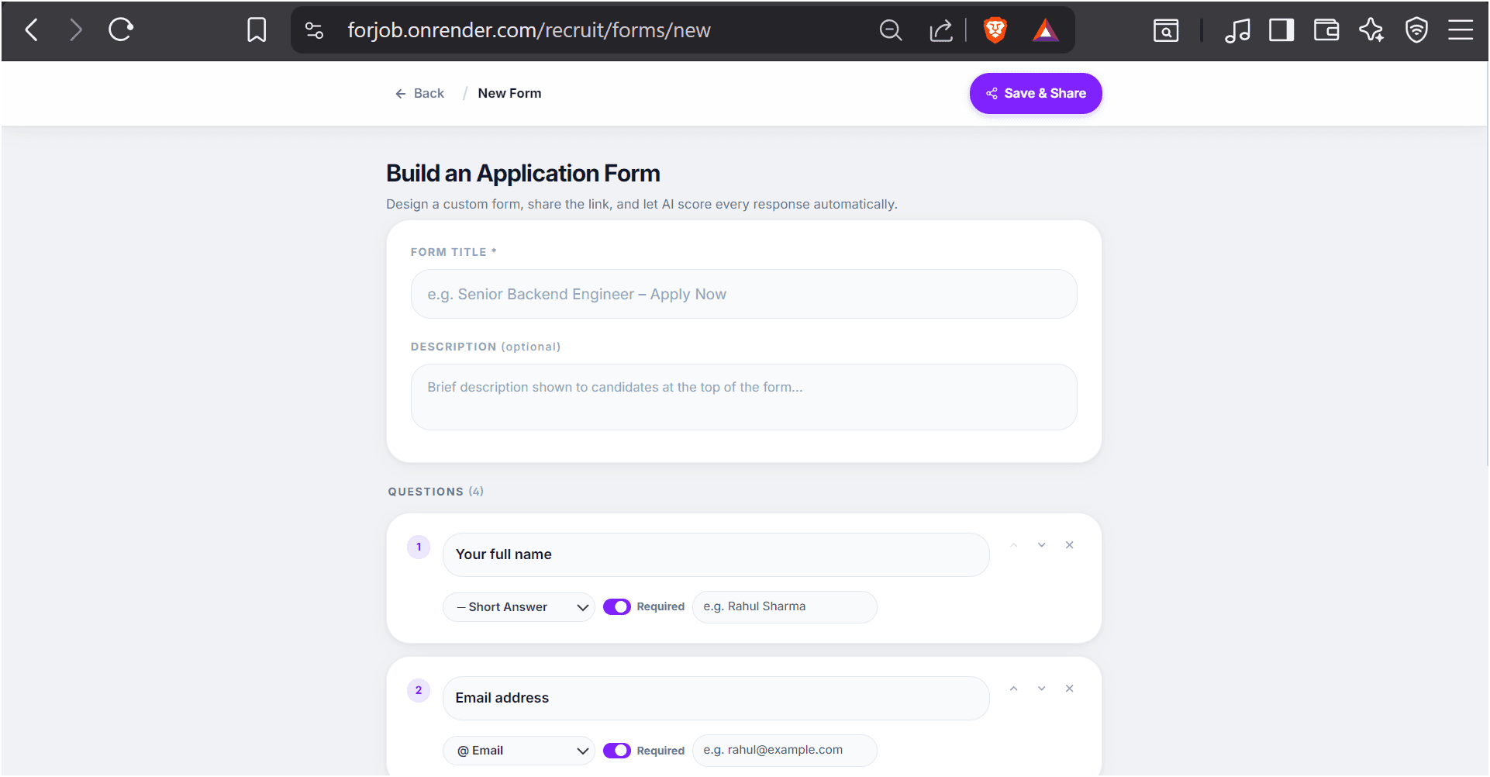Click the address bar URL
1490x777 pixels.
529,30
